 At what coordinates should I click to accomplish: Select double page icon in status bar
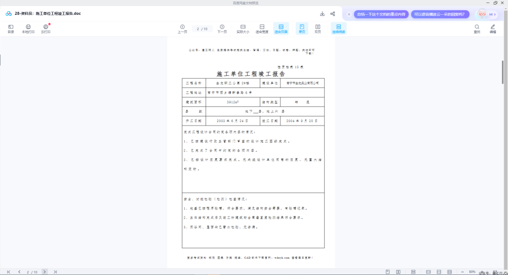[398, 272]
